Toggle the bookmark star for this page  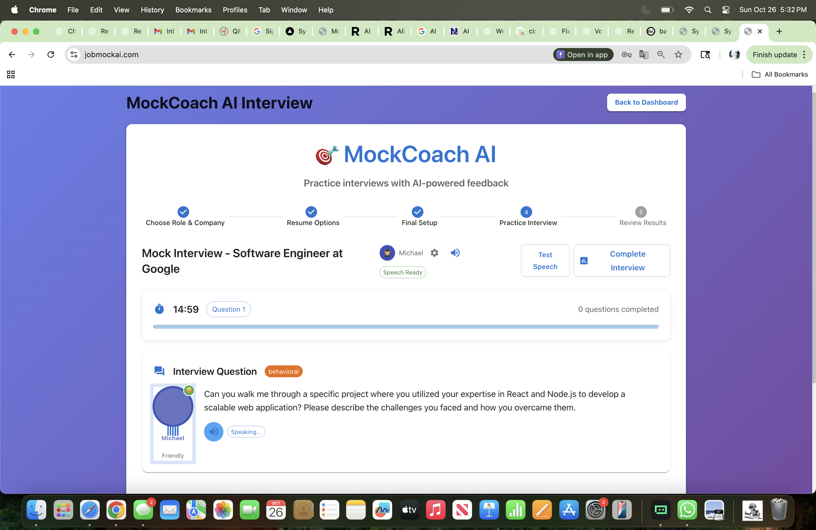pyautogui.click(x=678, y=55)
